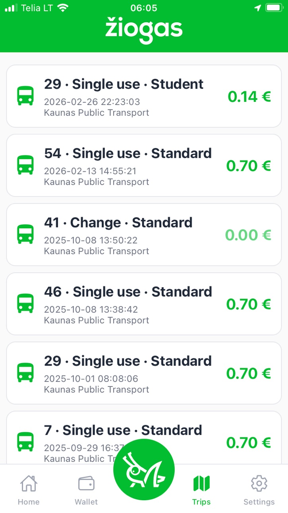Open the Home tab
288x513 pixels.
pyautogui.click(x=29, y=490)
